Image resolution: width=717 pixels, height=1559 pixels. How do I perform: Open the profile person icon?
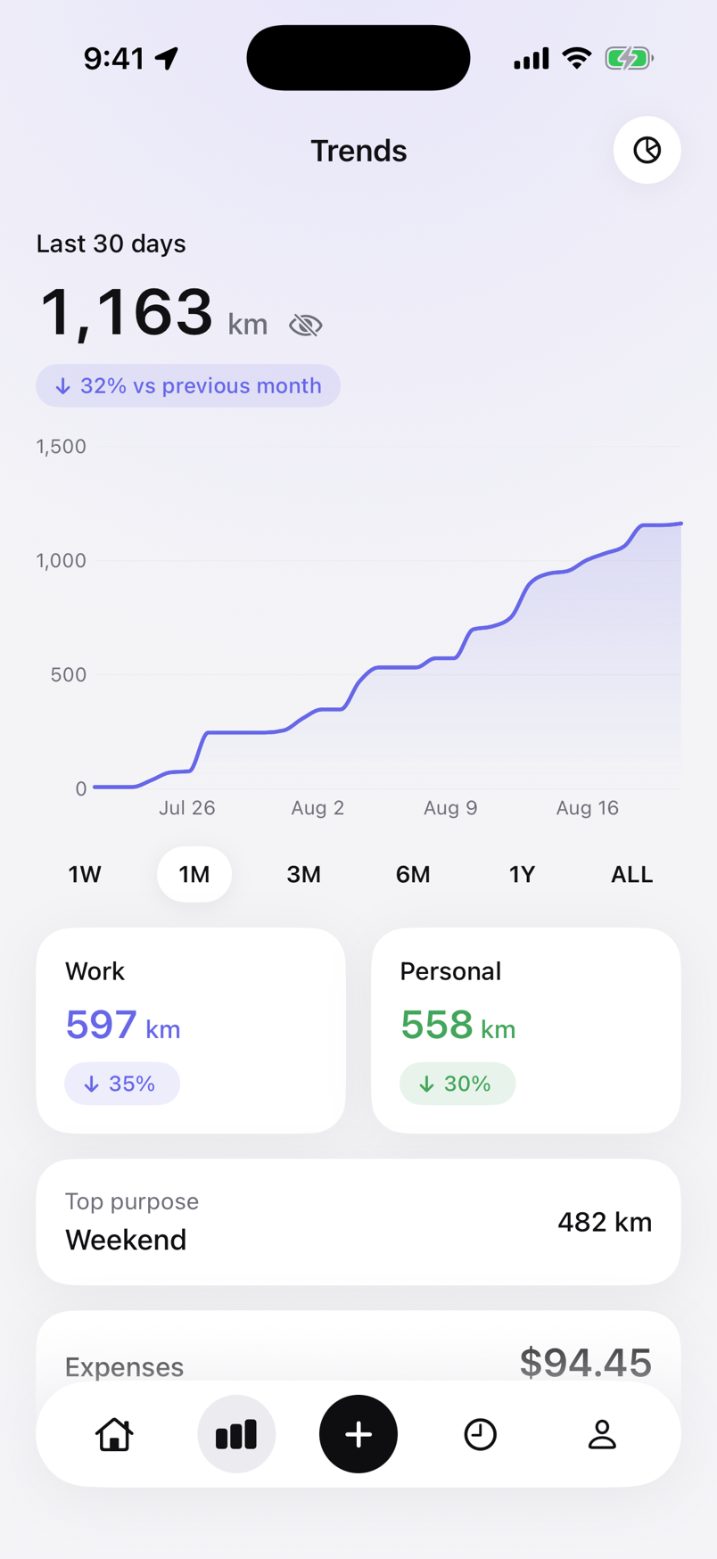(602, 1434)
